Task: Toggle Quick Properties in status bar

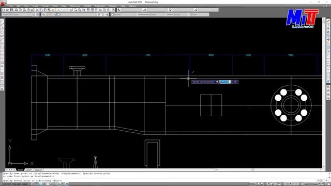Action: point(67,184)
